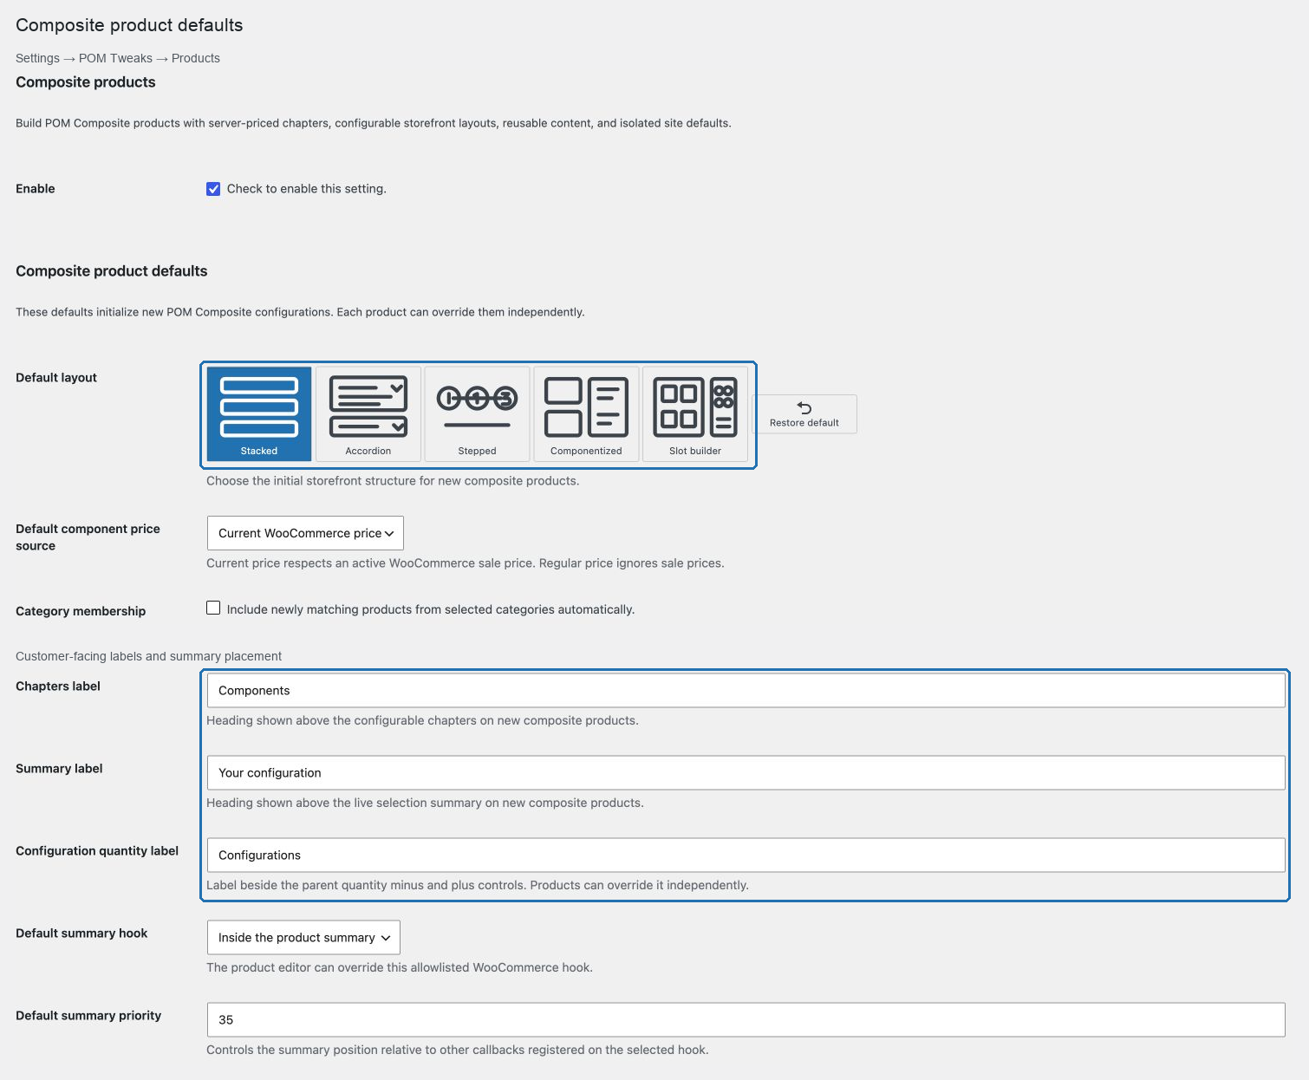Click the 'Default component price source' row label
Viewport: 1309px width, 1080px height.
(88, 537)
